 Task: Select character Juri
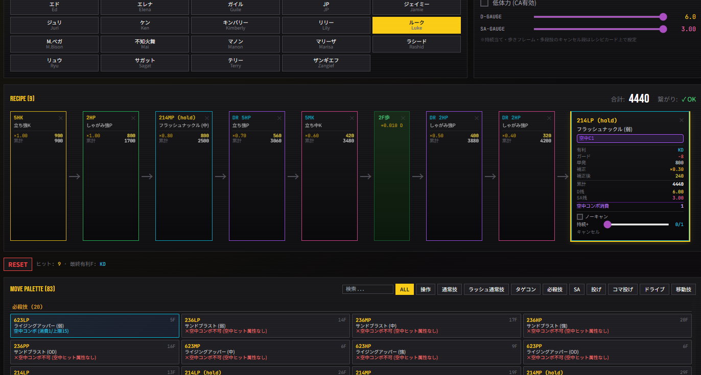point(54,26)
